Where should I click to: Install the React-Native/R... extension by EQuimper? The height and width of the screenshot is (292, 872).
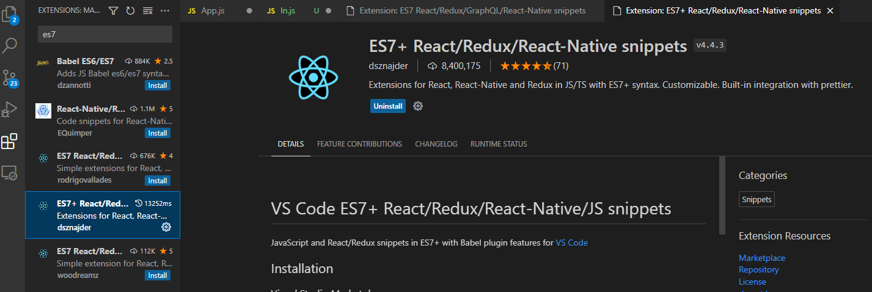pos(158,133)
